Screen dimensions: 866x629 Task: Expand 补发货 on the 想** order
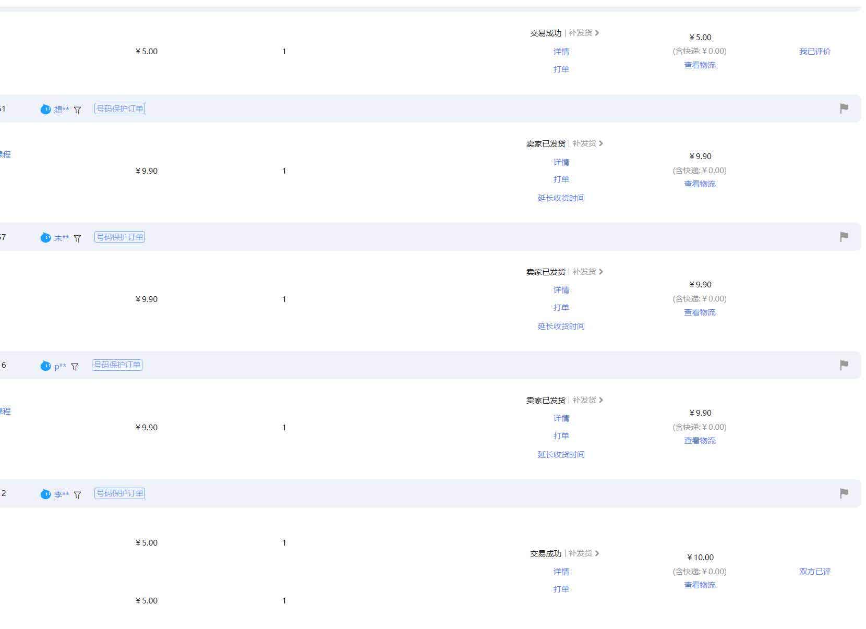[x=587, y=143]
